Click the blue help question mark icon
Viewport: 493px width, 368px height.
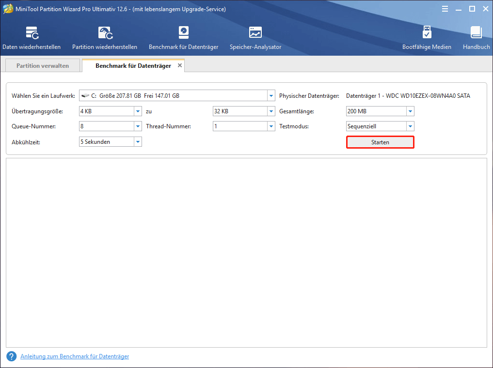pos(12,356)
